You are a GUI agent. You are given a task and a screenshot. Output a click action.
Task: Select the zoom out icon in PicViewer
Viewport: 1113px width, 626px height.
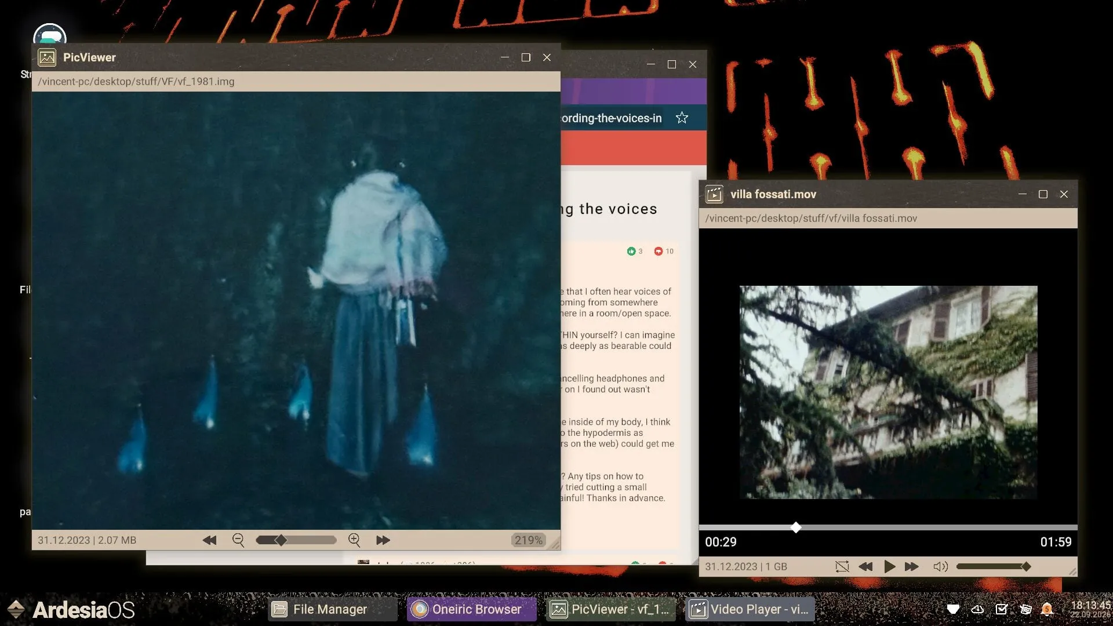tap(238, 540)
